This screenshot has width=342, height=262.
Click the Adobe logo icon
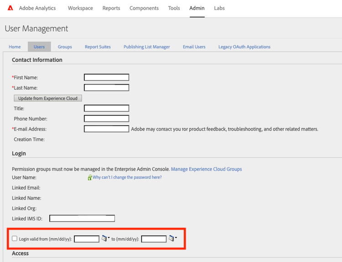(10, 8)
